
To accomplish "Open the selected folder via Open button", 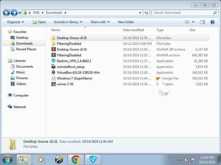I will 39,22.
